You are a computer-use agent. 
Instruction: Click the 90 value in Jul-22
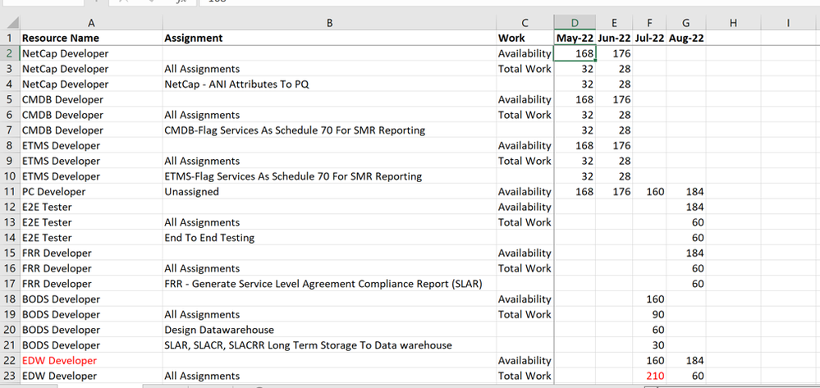[x=649, y=315]
